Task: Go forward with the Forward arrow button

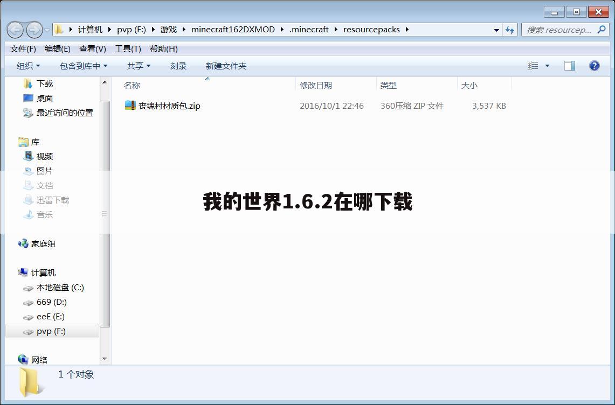Action: tap(34, 30)
